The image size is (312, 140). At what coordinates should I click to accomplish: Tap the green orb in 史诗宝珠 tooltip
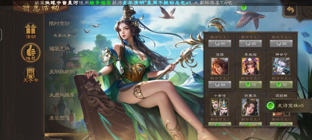(270, 106)
